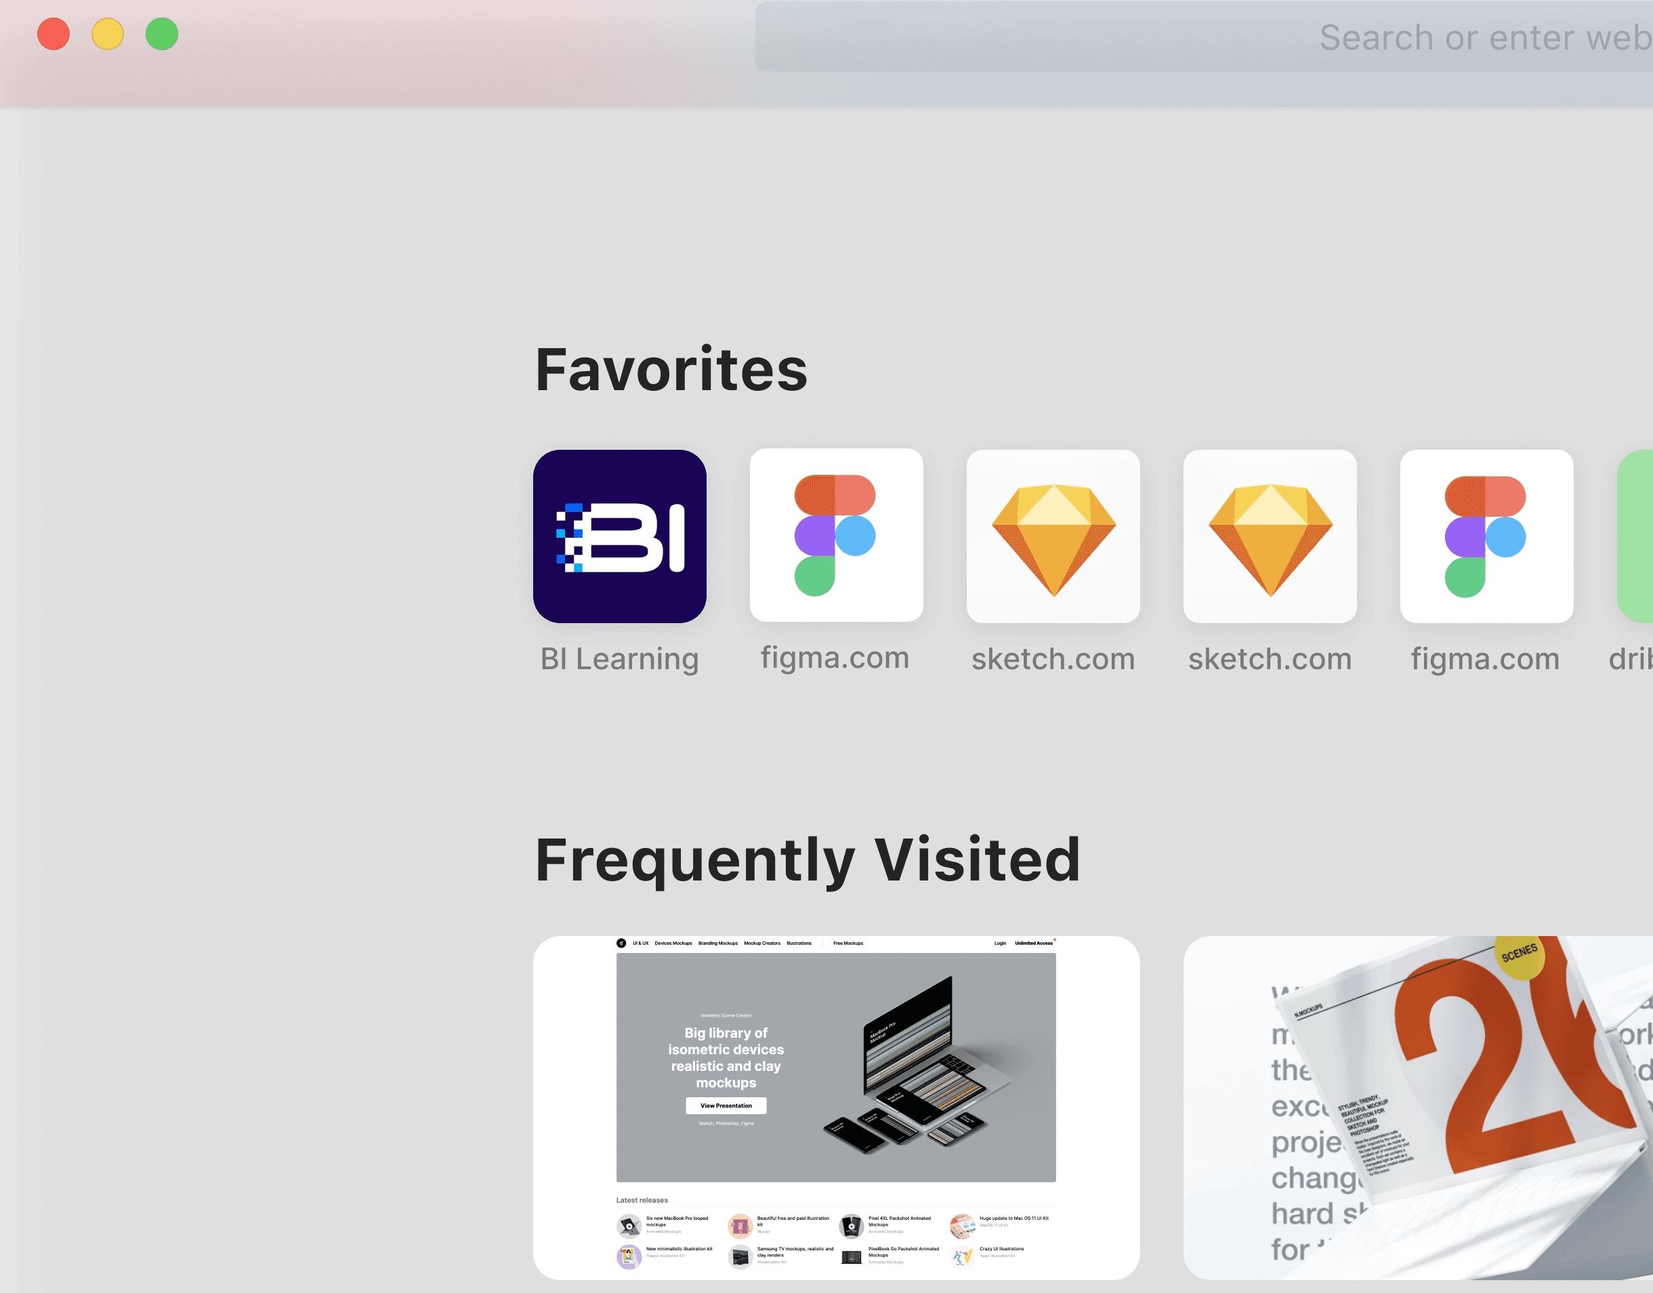Image resolution: width=1653 pixels, height=1293 pixels.
Task: Open the partially visible green dribbble icon
Action: click(1635, 536)
